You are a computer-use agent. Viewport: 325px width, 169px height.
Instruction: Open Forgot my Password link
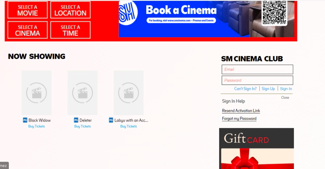[239, 119]
